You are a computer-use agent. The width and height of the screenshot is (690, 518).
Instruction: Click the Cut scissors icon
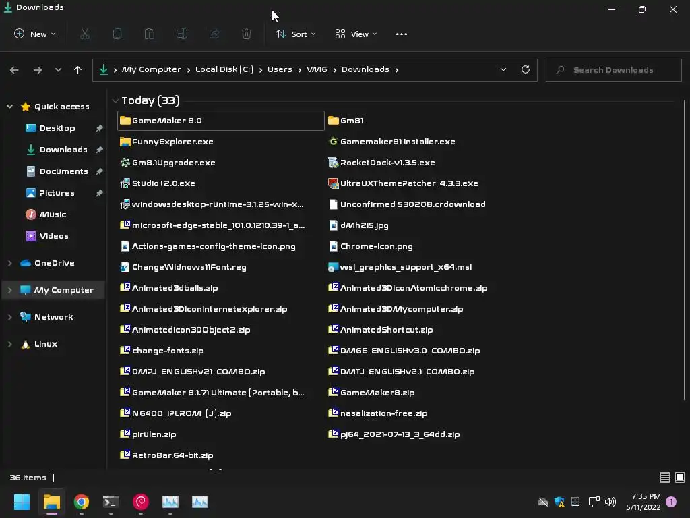pyautogui.click(x=85, y=34)
